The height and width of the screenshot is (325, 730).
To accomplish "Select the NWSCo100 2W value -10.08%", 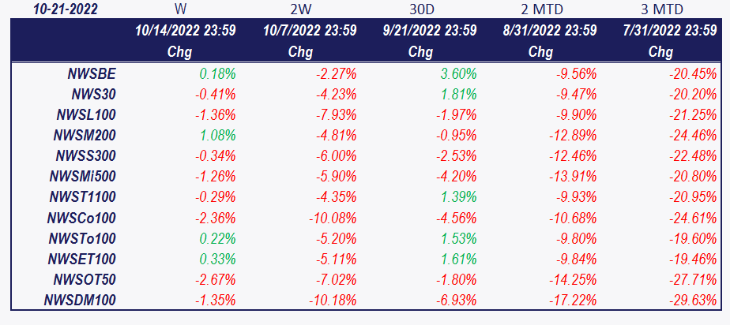I will [x=333, y=218].
